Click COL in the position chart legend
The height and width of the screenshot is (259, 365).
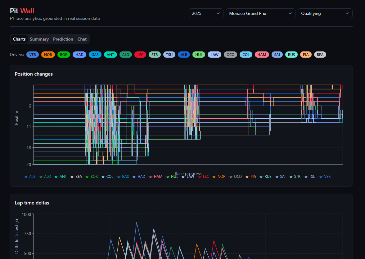pos(107,177)
